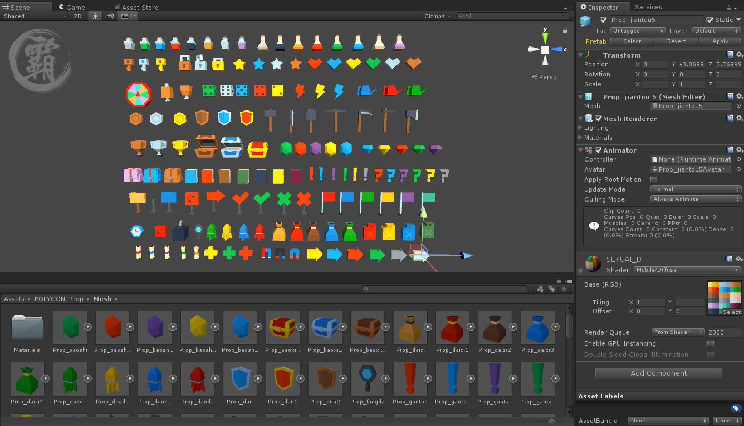
Task: Click Prefab Select button
Action: coord(632,41)
